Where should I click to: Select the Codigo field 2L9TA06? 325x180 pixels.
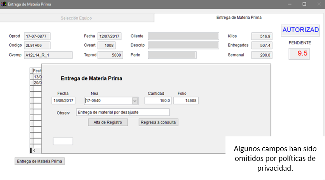[x=37, y=45]
